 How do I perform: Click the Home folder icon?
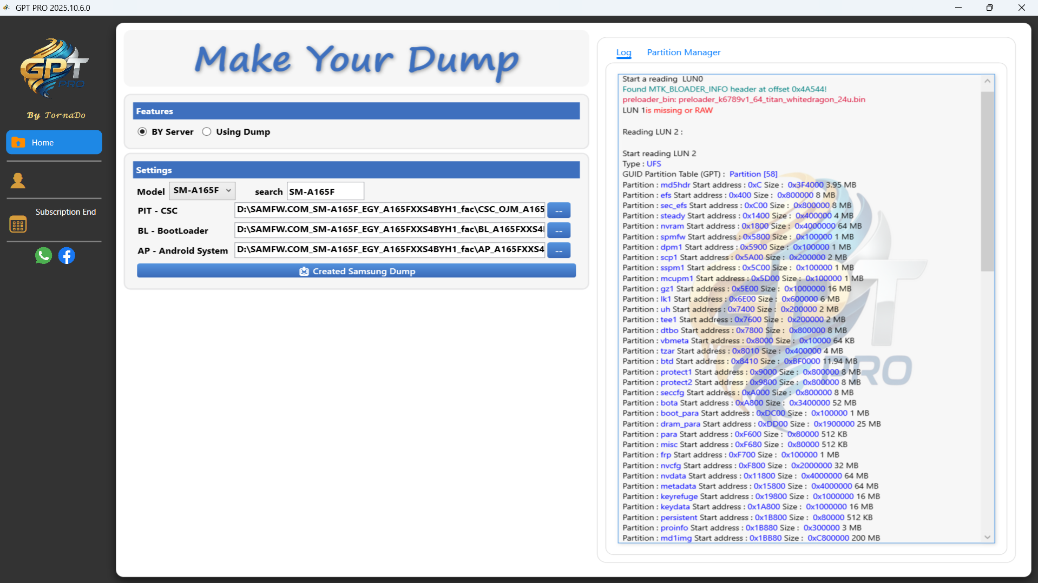[18, 142]
